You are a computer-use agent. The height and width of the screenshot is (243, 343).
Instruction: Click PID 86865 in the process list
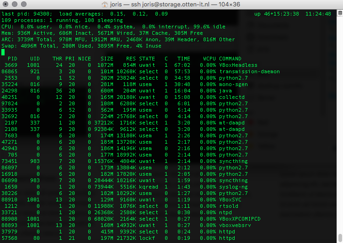pos(10,71)
